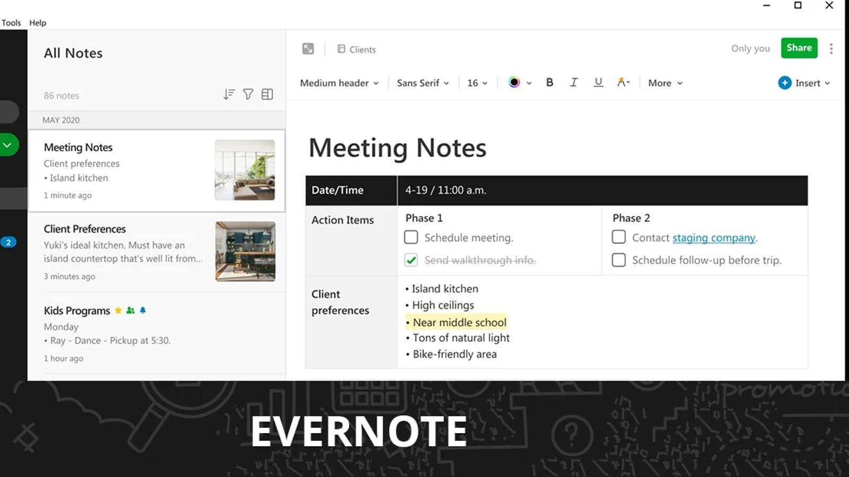Toggle bold formatting

click(x=550, y=82)
